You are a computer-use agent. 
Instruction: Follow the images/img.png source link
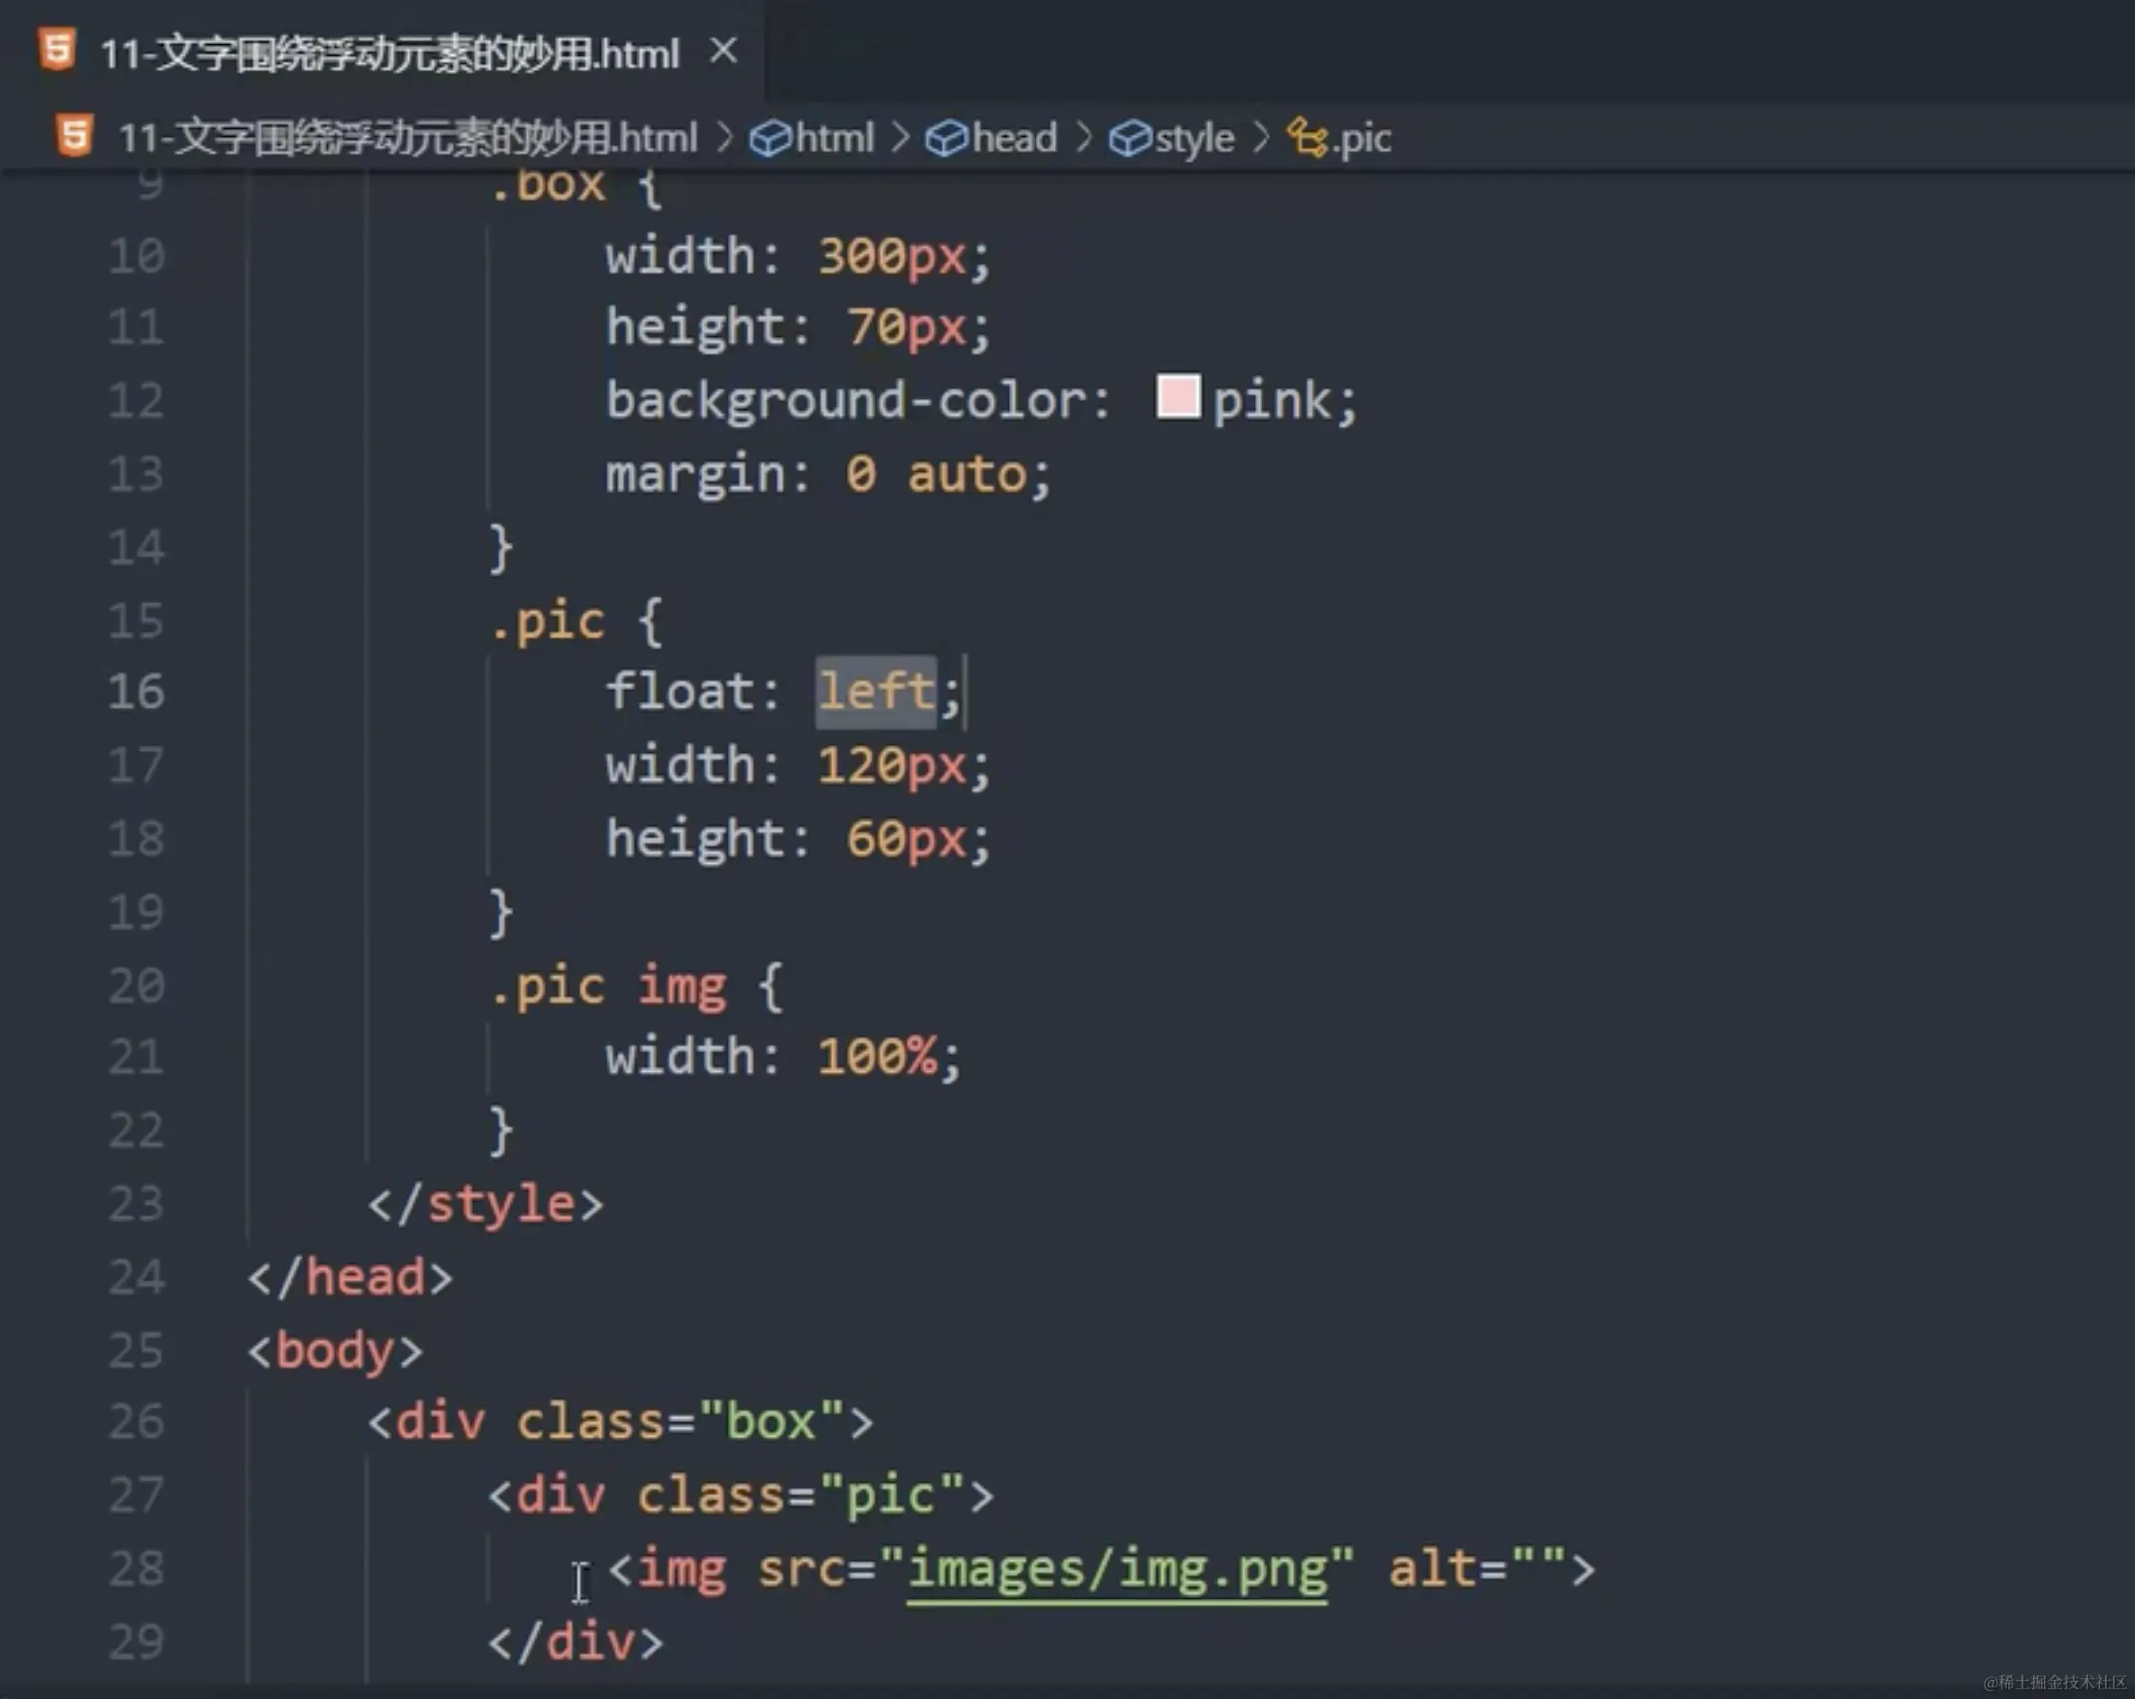point(1116,1569)
